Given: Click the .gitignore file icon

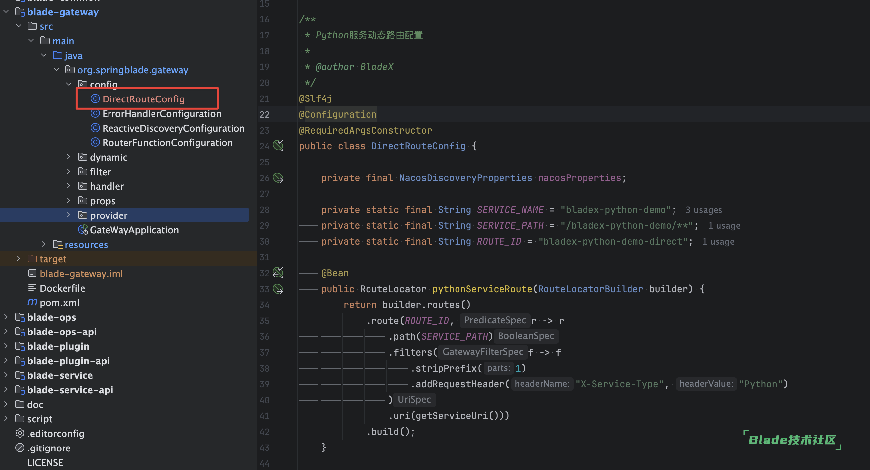Looking at the screenshot, I should click(x=20, y=448).
